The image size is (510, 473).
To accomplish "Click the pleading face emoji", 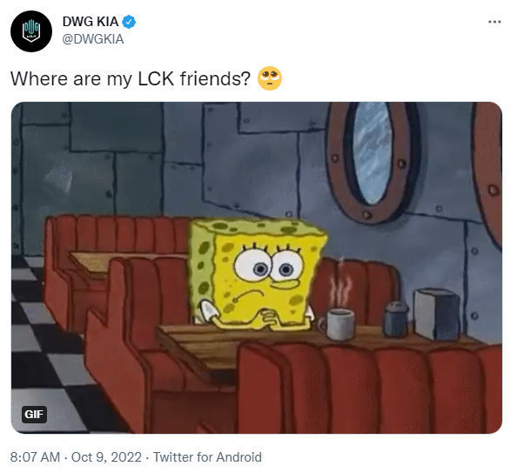I will click(270, 78).
